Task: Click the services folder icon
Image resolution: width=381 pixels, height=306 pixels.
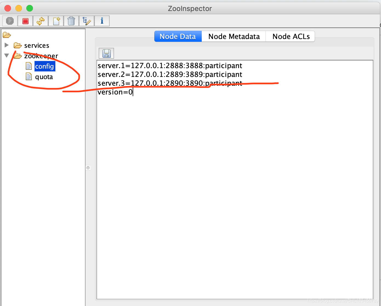Action: [x=18, y=45]
